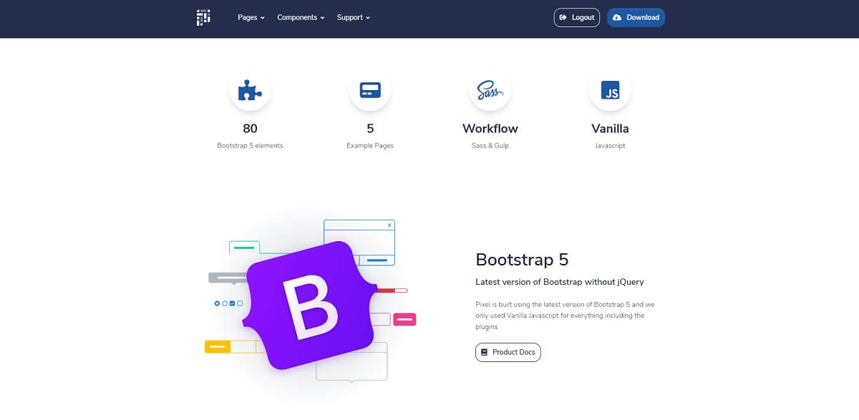This screenshot has width=859, height=420.
Task: Click the logout arrow icon in the navbar
Action: tap(563, 18)
